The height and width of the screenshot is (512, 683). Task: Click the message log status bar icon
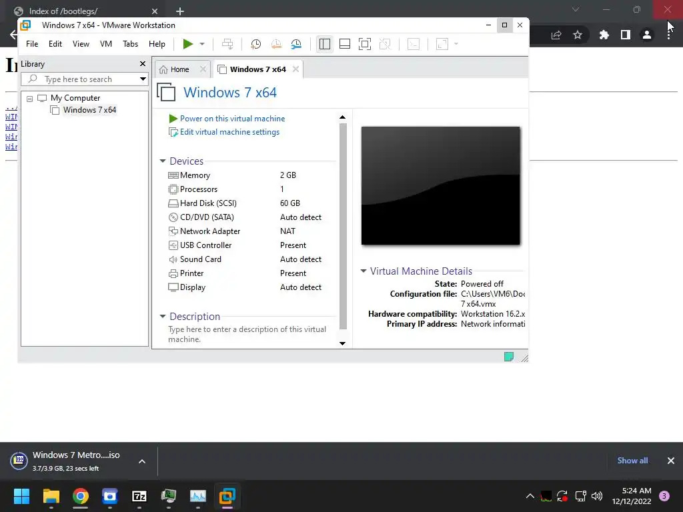[509, 357]
